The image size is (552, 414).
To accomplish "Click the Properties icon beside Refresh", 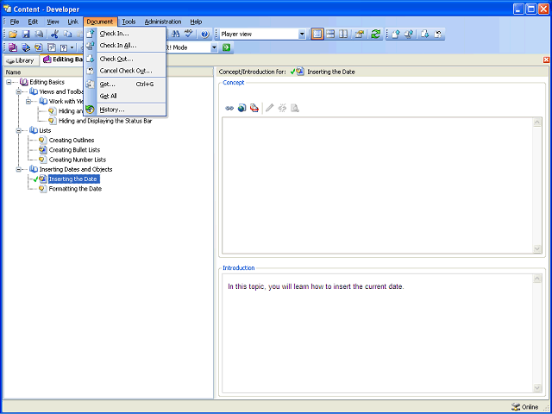I will click(x=359, y=34).
